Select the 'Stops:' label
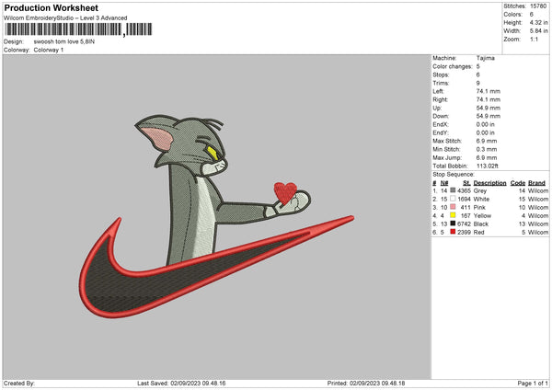Viewport: 552px width, 390px height. pyautogui.click(x=441, y=75)
